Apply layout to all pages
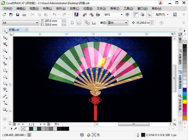This screenshot has height=140, width=188. tap(87, 23)
